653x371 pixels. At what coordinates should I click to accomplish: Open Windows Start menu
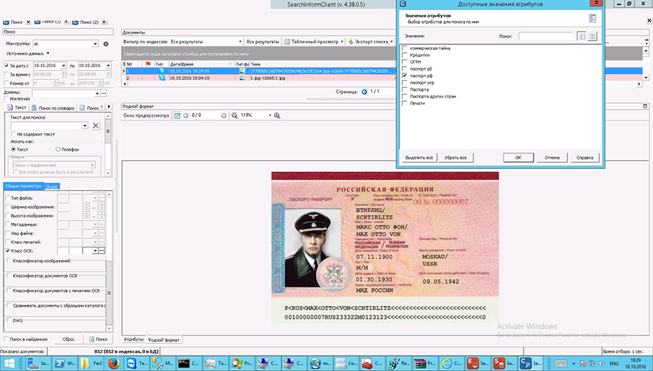(x=10, y=363)
